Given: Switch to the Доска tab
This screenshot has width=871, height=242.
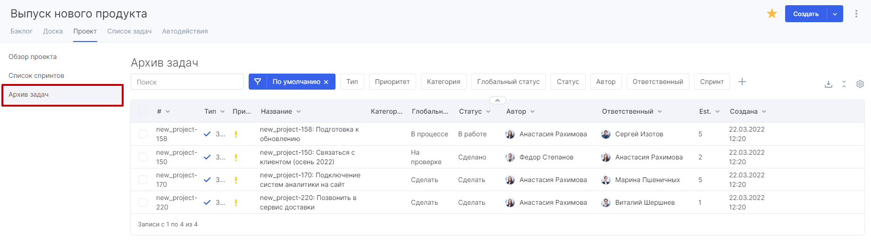Looking at the screenshot, I should [53, 31].
